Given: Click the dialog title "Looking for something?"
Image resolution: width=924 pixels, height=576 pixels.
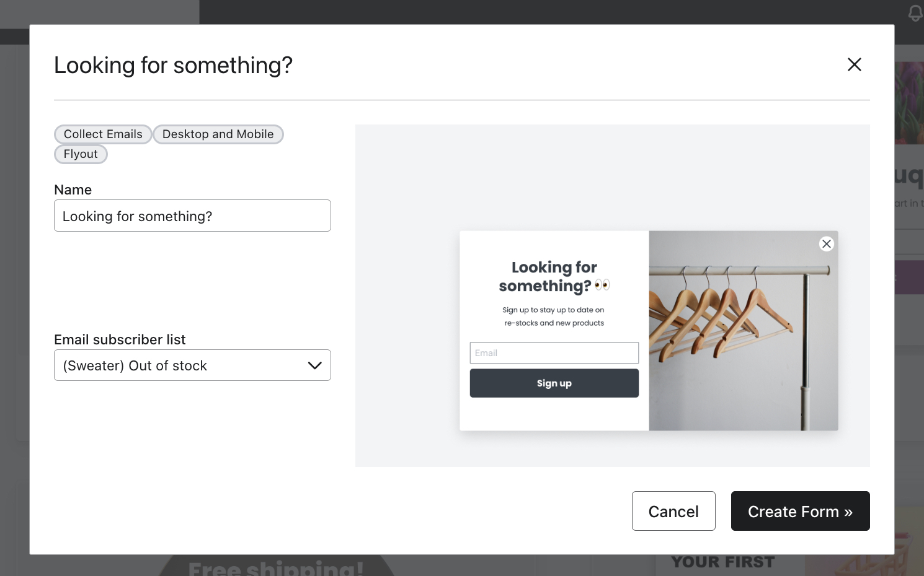Looking at the screenshot, I should pyautogui.click(x=173, y=64).
